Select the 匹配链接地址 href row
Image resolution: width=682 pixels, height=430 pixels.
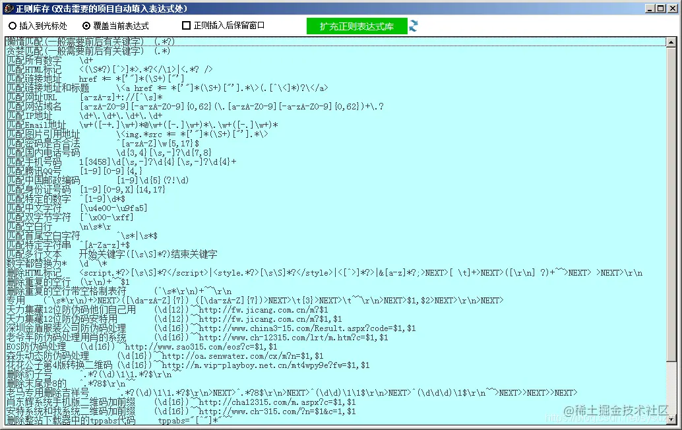point(335,78)
